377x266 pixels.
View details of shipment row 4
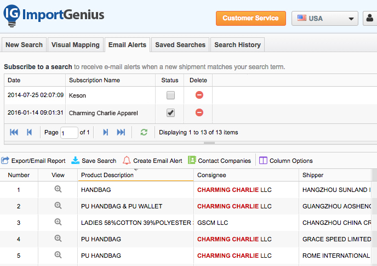[58, 239]
